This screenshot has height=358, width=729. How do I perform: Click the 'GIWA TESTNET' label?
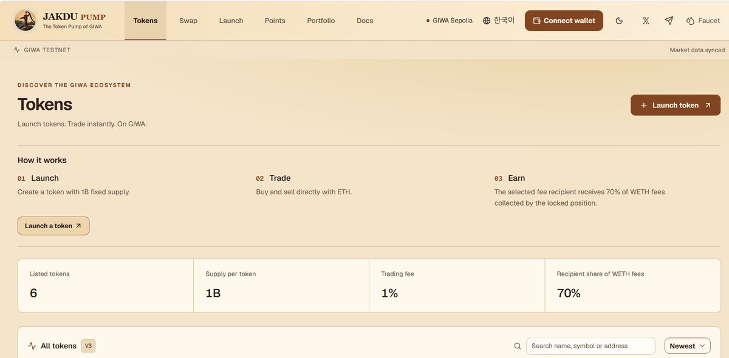[47, 50]
